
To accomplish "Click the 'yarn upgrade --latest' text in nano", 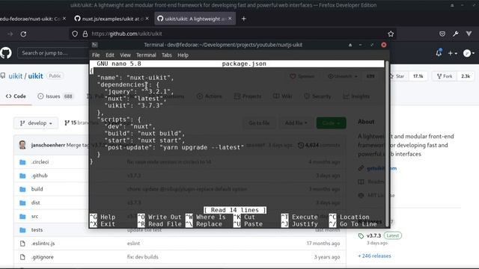I will pyautogui.click(x=202, y=147).
